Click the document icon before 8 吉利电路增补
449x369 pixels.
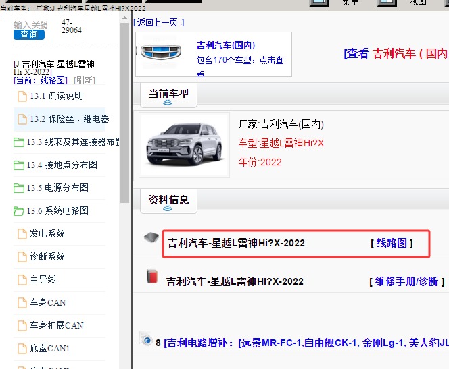[x=146, y=339]
